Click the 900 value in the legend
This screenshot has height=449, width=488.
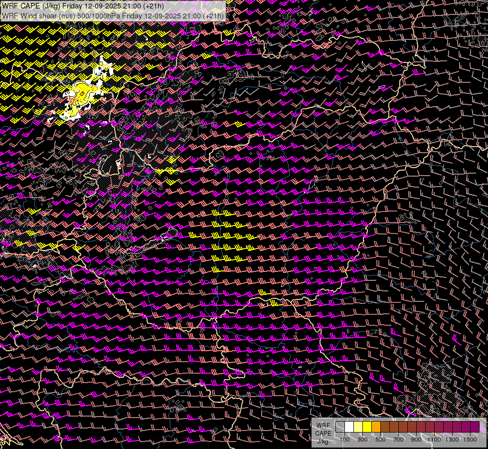coord(416,440)
